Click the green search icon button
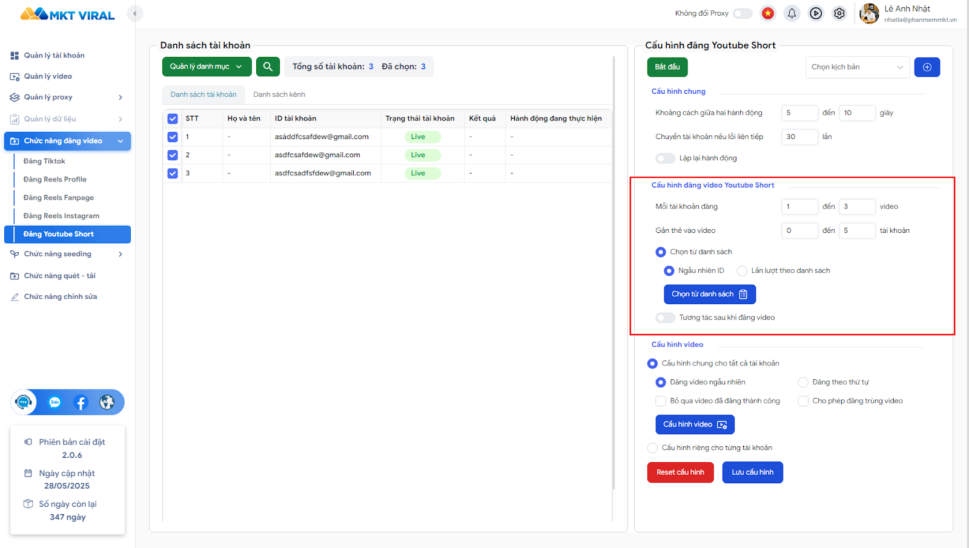969x548 pixels. click(268, 67)
